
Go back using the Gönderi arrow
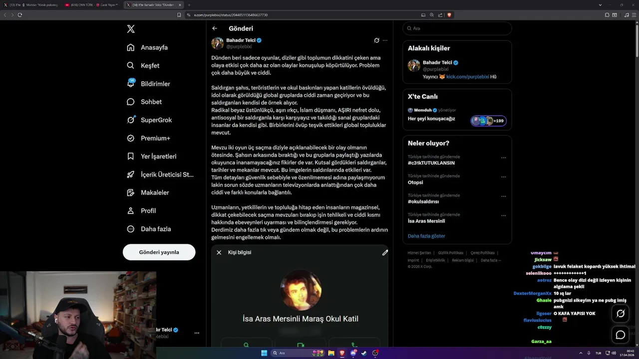point(215,28)
